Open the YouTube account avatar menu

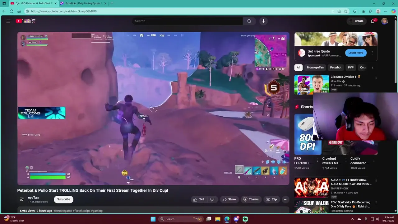(x=385, y=21)
